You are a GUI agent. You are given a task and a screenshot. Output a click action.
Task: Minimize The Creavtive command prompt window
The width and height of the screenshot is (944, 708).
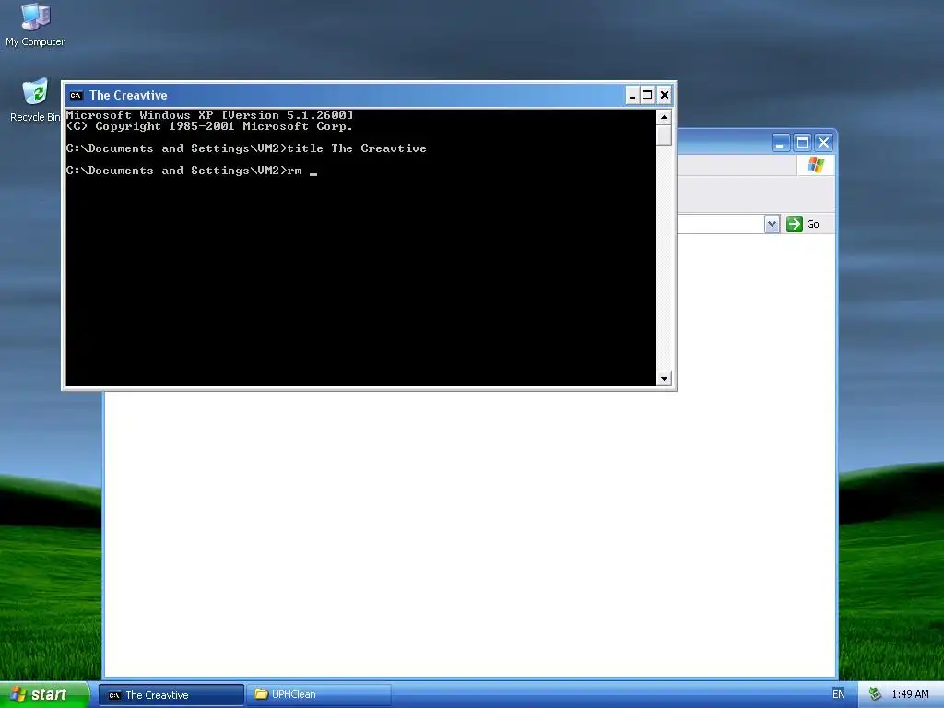(x=632, y=95)
